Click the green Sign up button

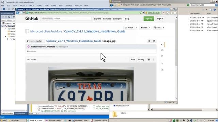[x=149, y=19]
